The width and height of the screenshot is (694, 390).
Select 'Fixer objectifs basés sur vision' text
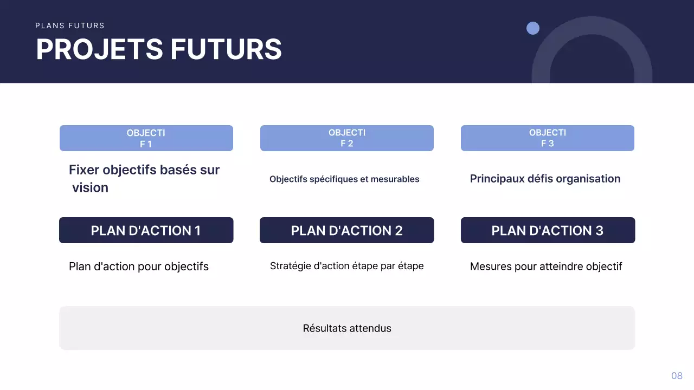point(144,178)
